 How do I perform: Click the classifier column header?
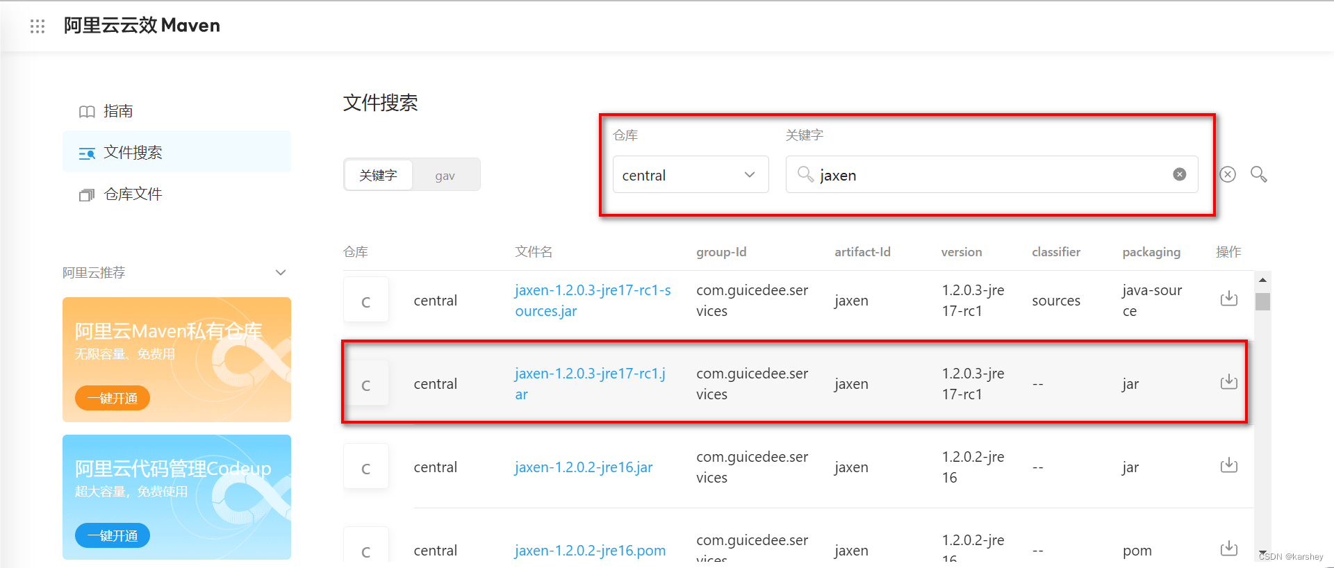pyautogui.click(x=1056, y=252)
